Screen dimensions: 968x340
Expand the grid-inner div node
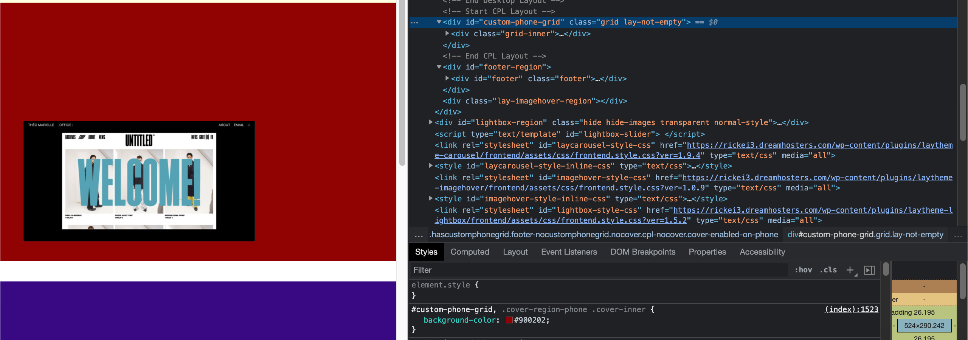tap(447, 34)
